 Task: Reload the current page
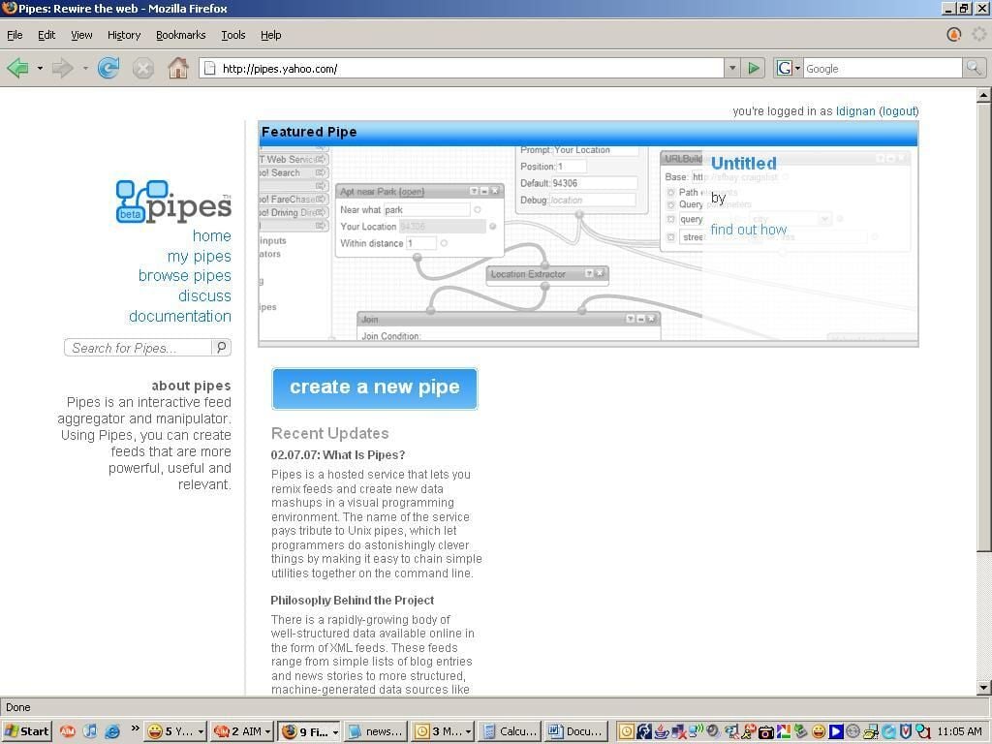click(108, 69)
